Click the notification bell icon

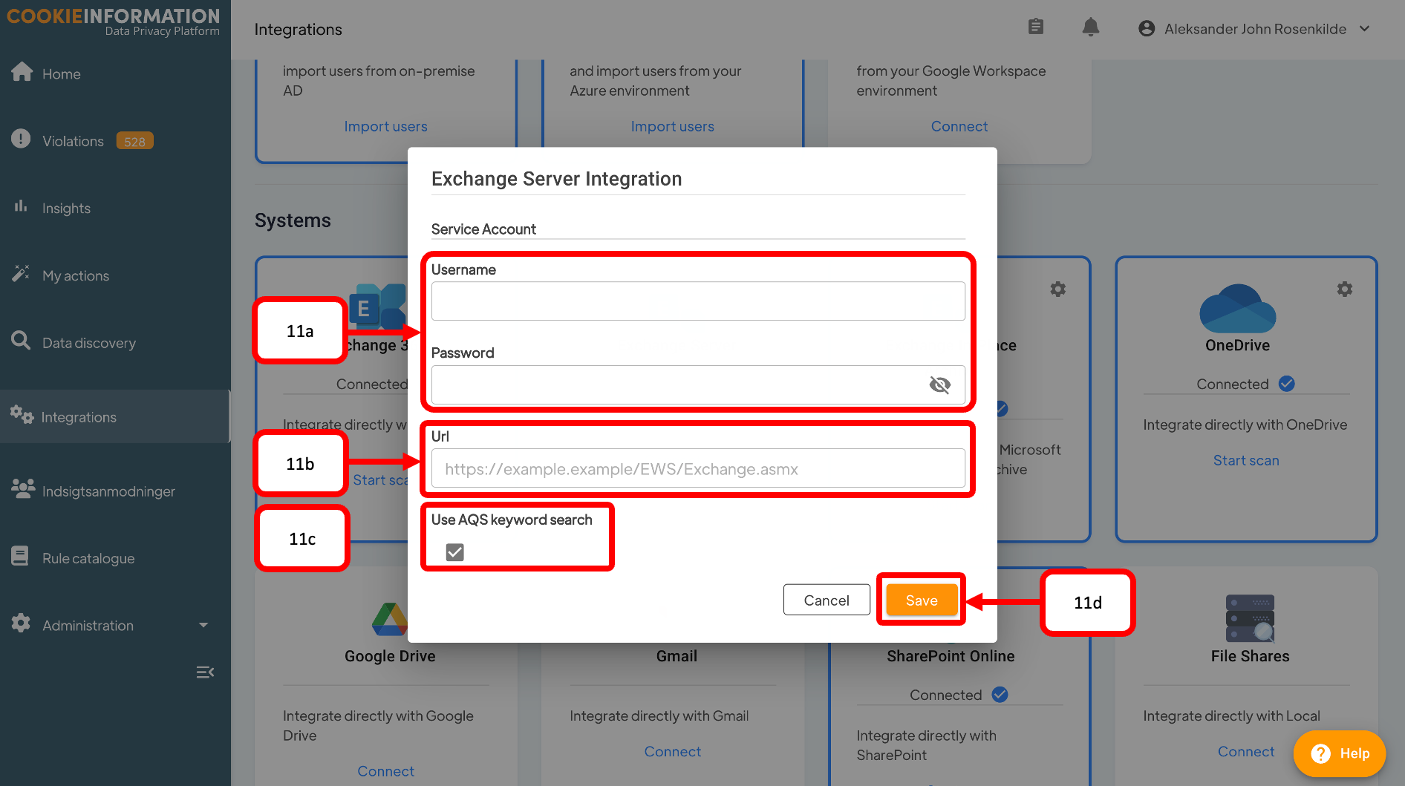point(1090,27)
